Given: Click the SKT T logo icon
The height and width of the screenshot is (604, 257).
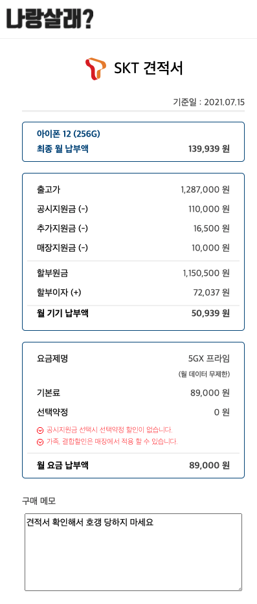Looking at the screenshot, I should (95, 69).
